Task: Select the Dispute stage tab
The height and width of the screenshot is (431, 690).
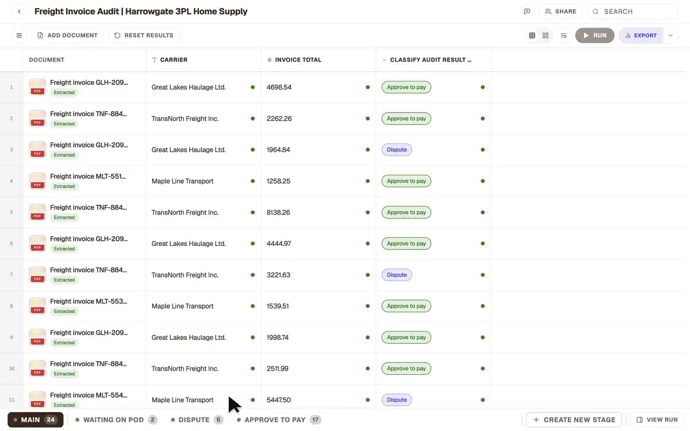Action: click(x=197, y=420)
